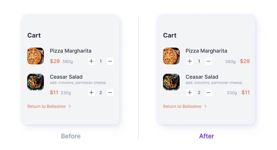This screenshot has width=277, height=150.
Task: Select the Before label below the left card
Action: [x=71, y=136]
